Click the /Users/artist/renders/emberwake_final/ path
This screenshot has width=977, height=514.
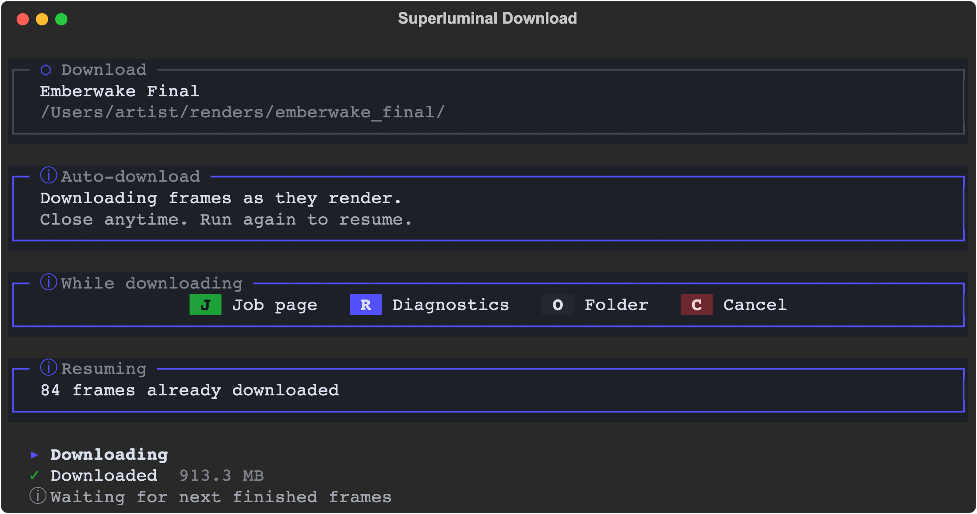coord(243,113)
